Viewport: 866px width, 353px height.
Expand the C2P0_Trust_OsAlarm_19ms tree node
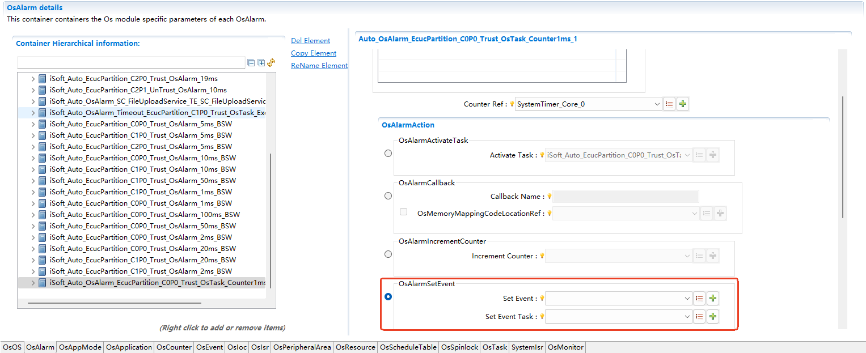(33, 79)
